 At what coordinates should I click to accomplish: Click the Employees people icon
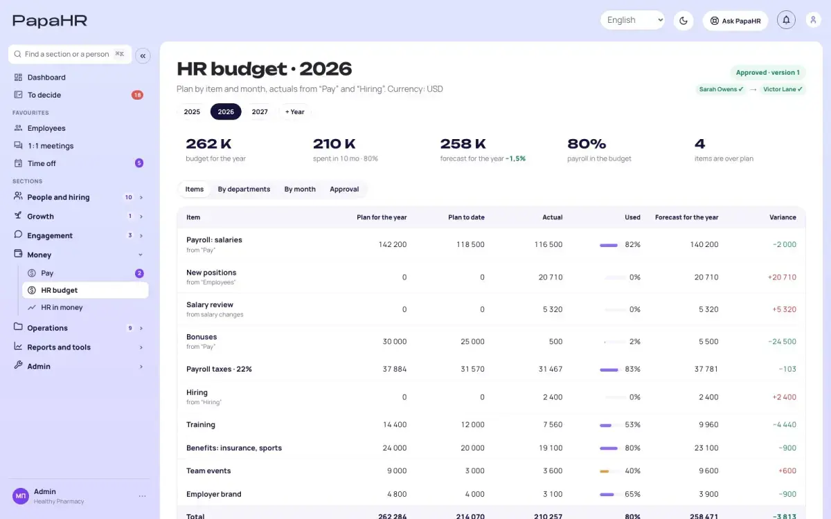(18, 128)
